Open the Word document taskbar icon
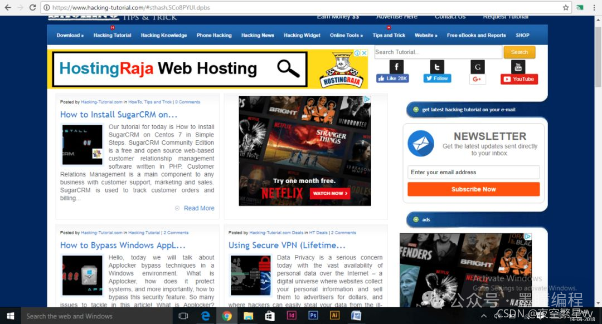 coord(356,316)
